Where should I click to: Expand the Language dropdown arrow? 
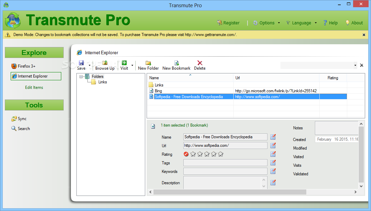pos(316,23)
